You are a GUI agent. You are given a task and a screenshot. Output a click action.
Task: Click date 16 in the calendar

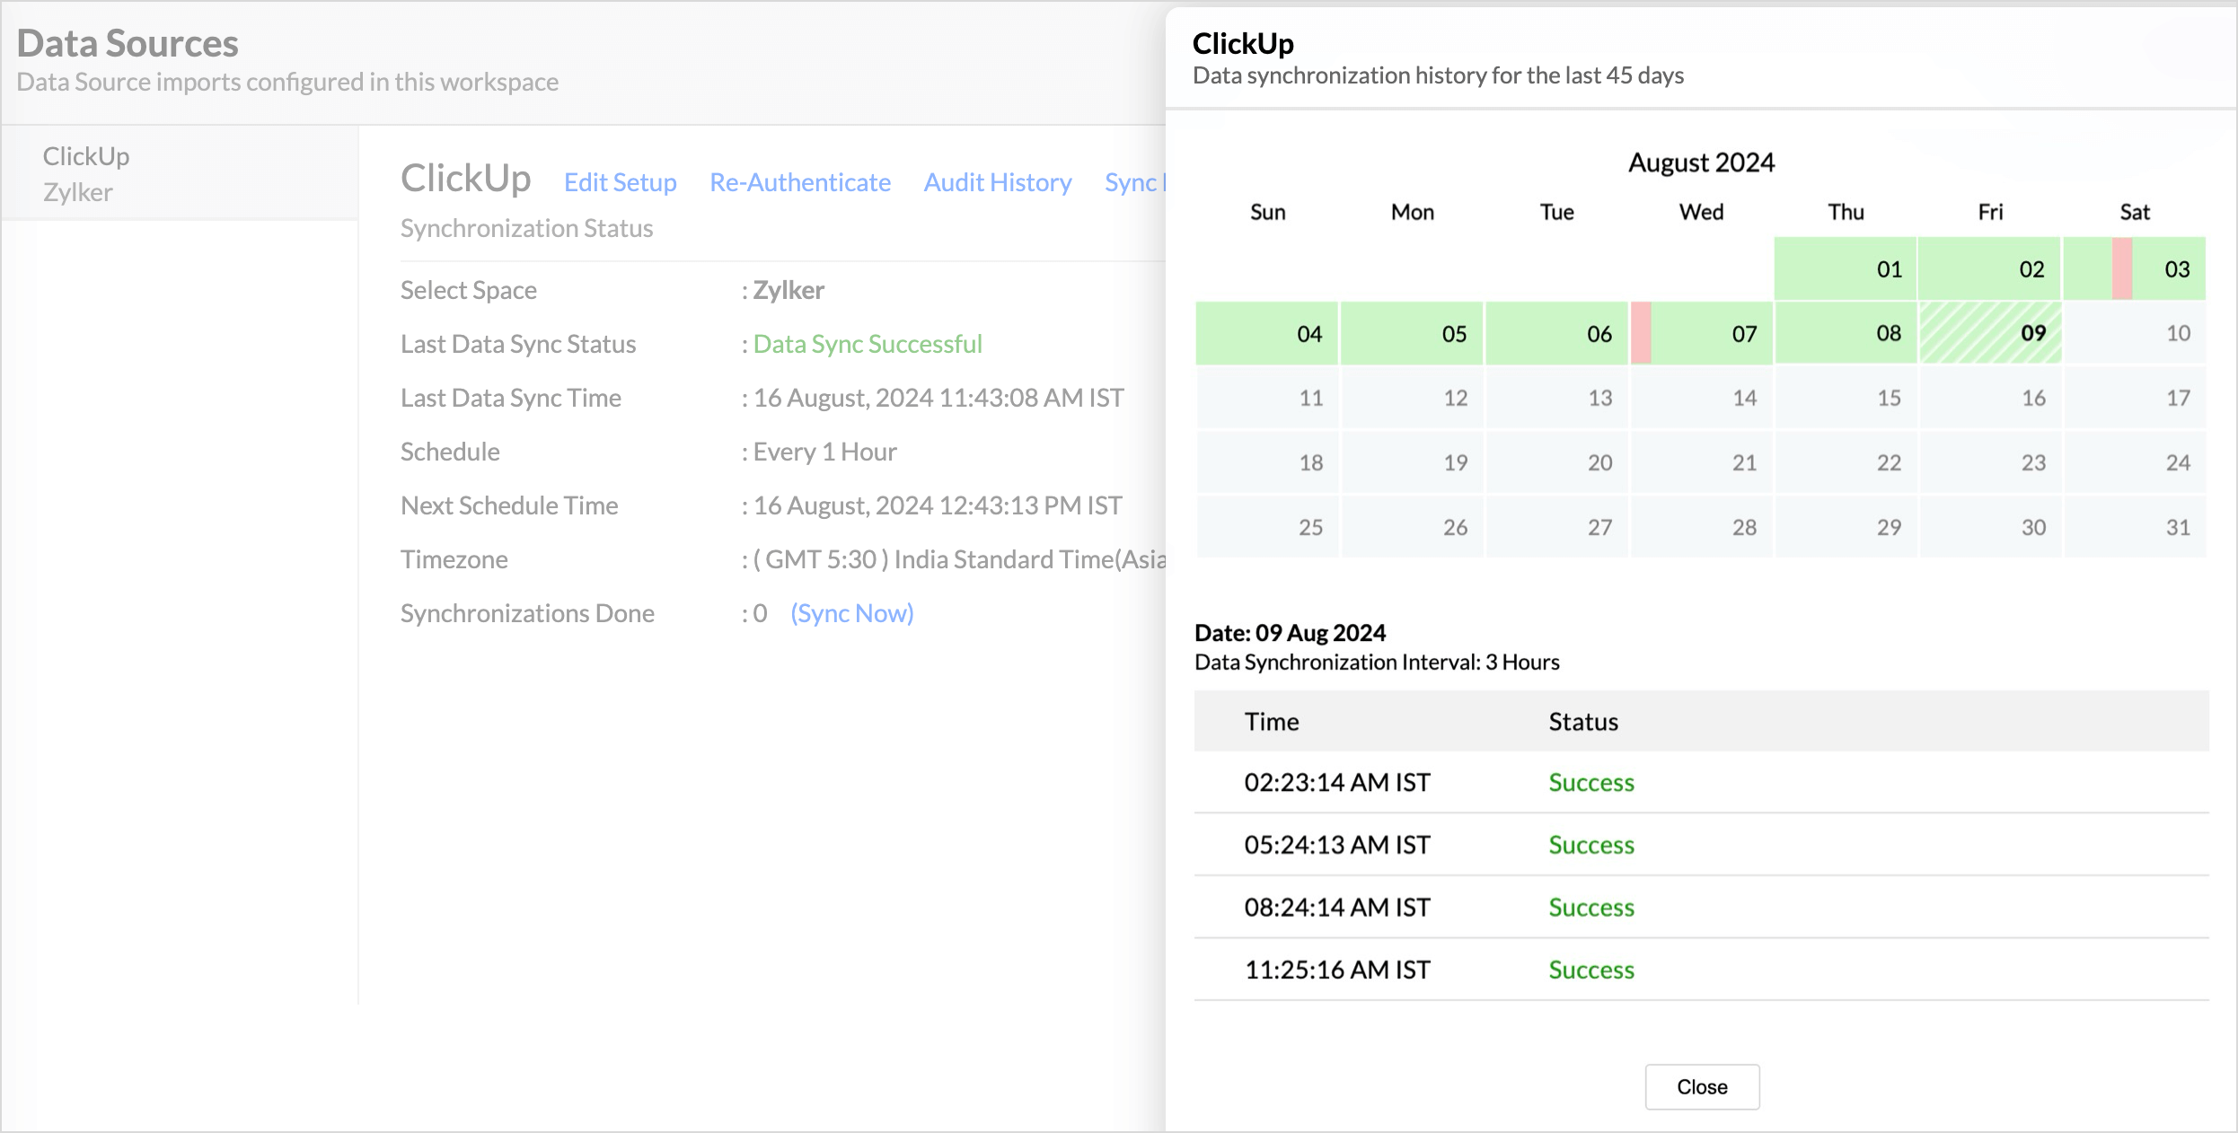click(x=1990, y=398)
